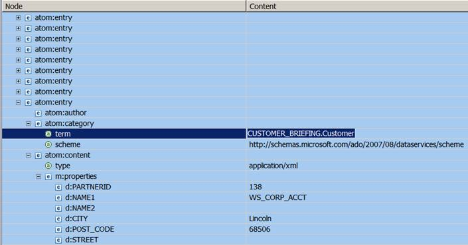Select the scheme attribute icon
The width and height of the screenshot is (468, 245).
(x=48, y=144)
